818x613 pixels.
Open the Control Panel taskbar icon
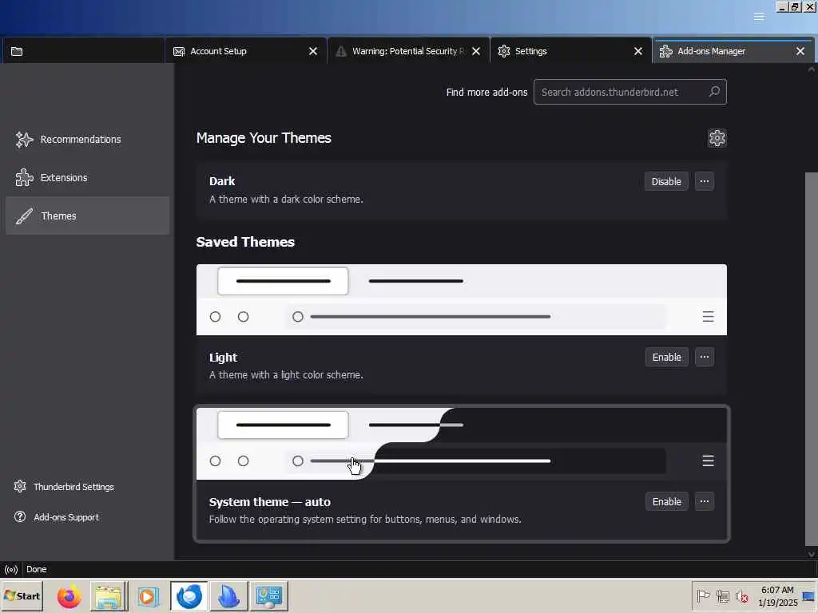point(269,596)
